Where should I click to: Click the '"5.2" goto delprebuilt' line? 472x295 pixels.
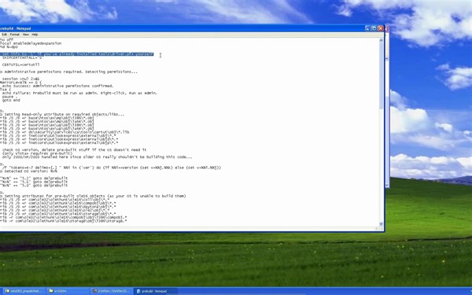click(34, 179)
